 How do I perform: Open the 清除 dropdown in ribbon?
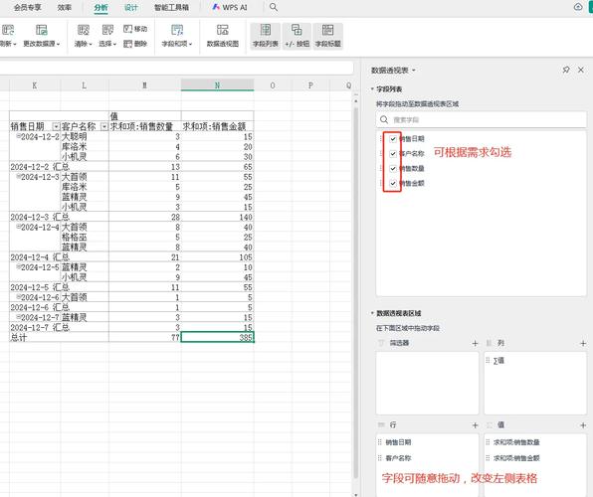coord(84,36)
